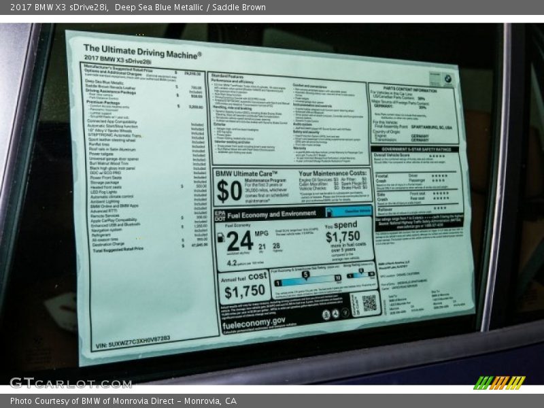This screenshot has height=408, width=544.
Task: Click the QR code on the fuel label
Action: point(369,303)
